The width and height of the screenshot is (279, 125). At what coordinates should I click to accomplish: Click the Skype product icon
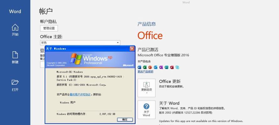[x=177, y=67]
